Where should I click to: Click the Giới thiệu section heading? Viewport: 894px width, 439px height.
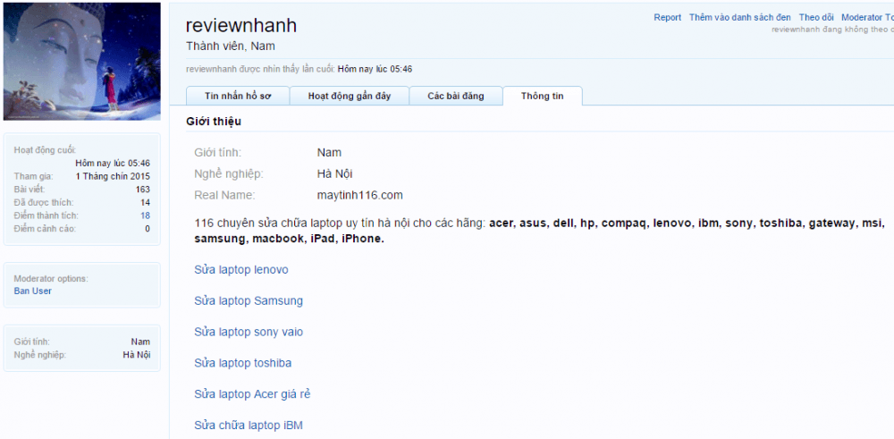click(214, 122)
